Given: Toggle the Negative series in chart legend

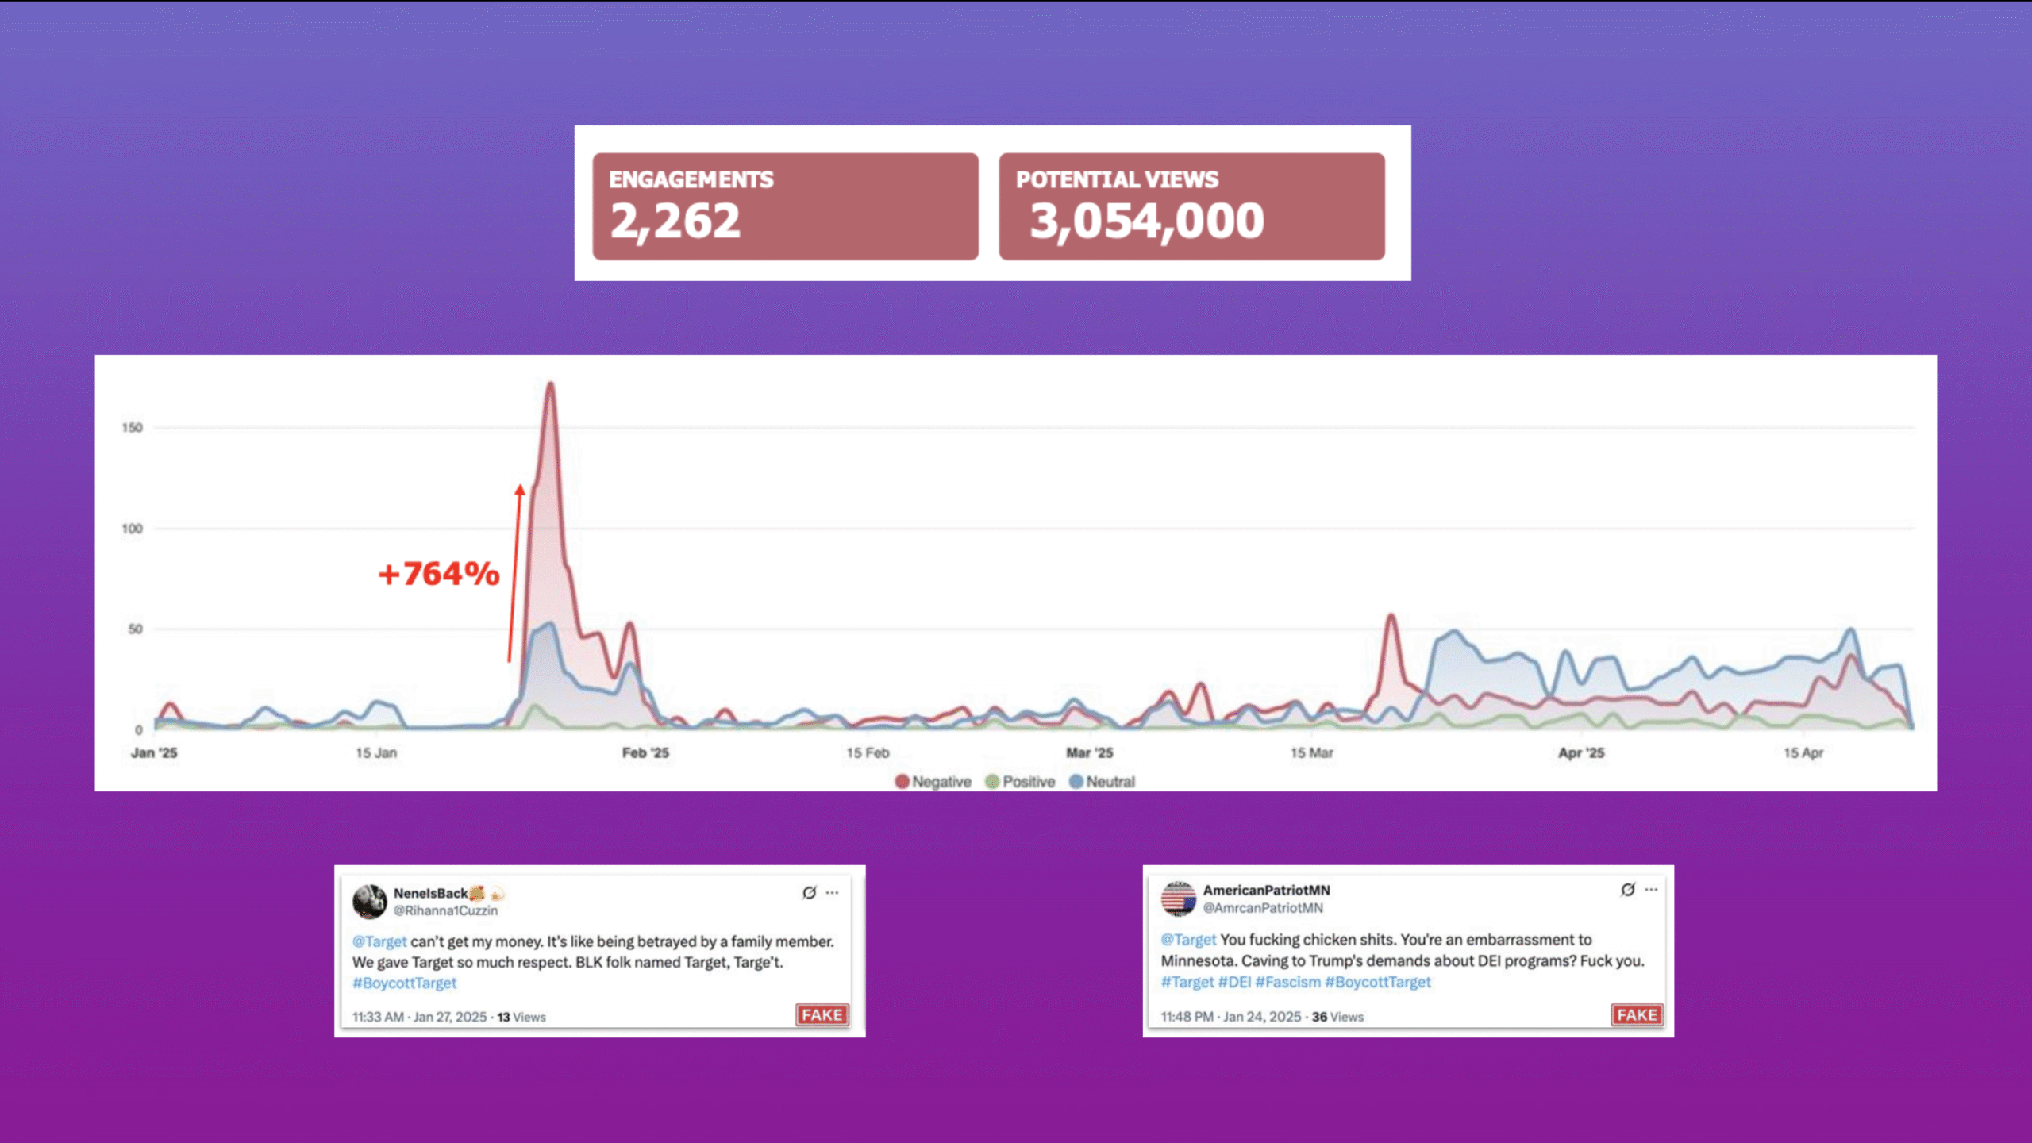Looking at the screenshot, I should 933,781.
